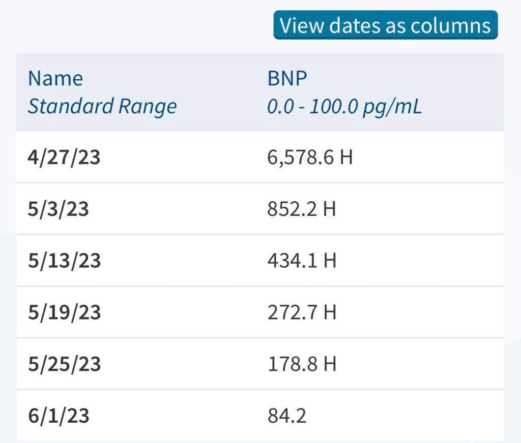Pick the 272.7 result value
The width and height of the screenshot is (521, 443).
[x=292, y=312]
